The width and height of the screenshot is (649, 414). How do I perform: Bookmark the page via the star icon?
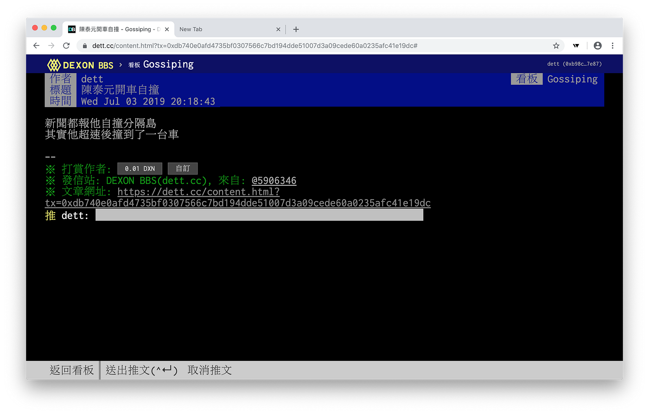[x=556, y=45]
